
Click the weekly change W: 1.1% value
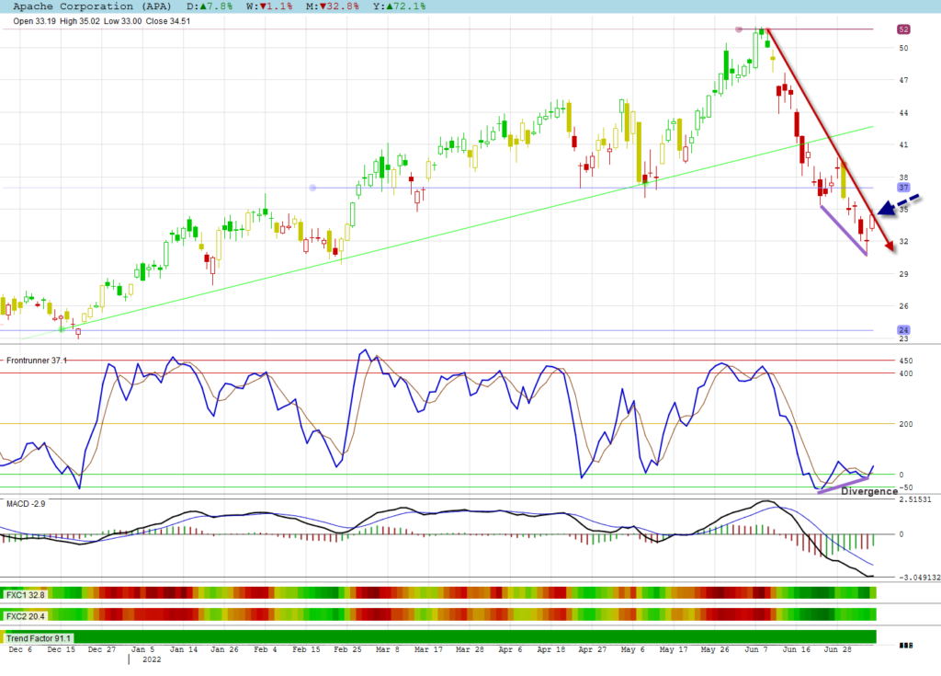pos(269,6)
